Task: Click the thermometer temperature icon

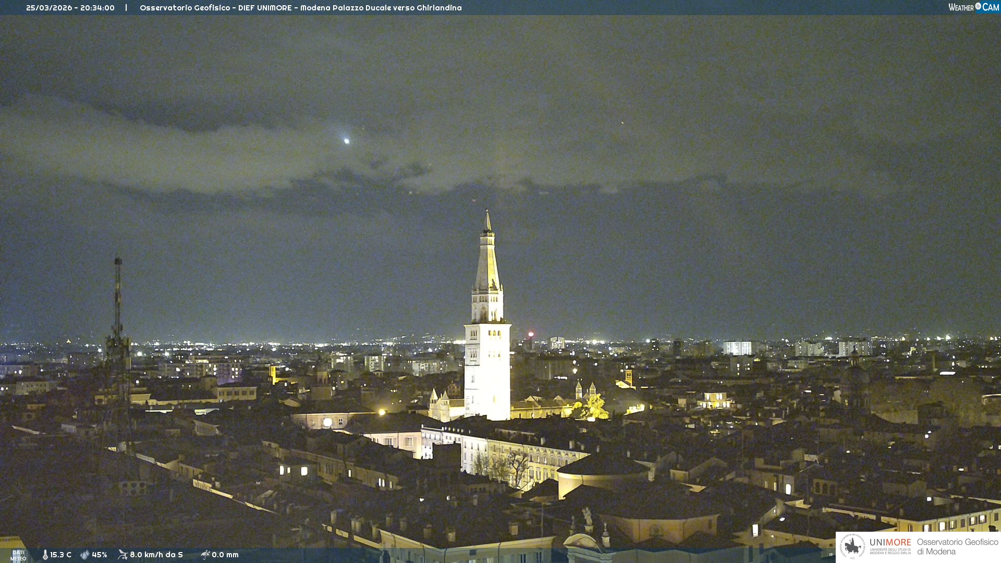Action: (45, 555)
